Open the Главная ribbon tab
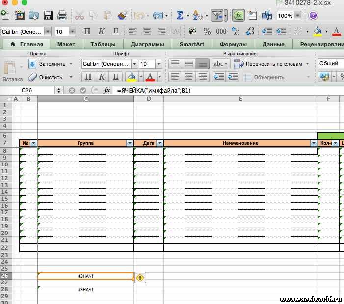Image resolution: width=344 pixels, height=304 pixels. click(x=27, y=44)
